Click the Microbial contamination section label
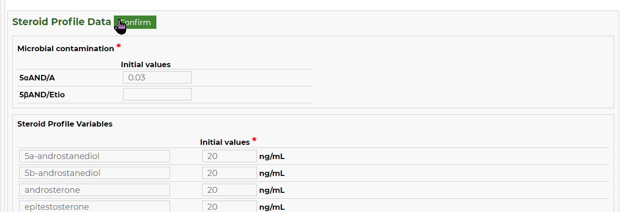This screenshot has height=212, width=620. (65, 48)
